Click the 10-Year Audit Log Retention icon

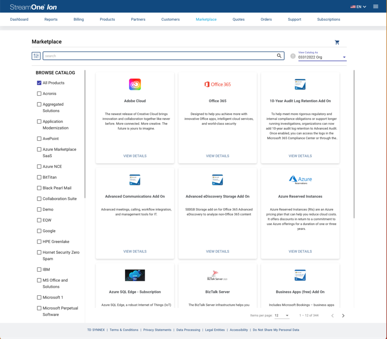click(x=300, y=84)
